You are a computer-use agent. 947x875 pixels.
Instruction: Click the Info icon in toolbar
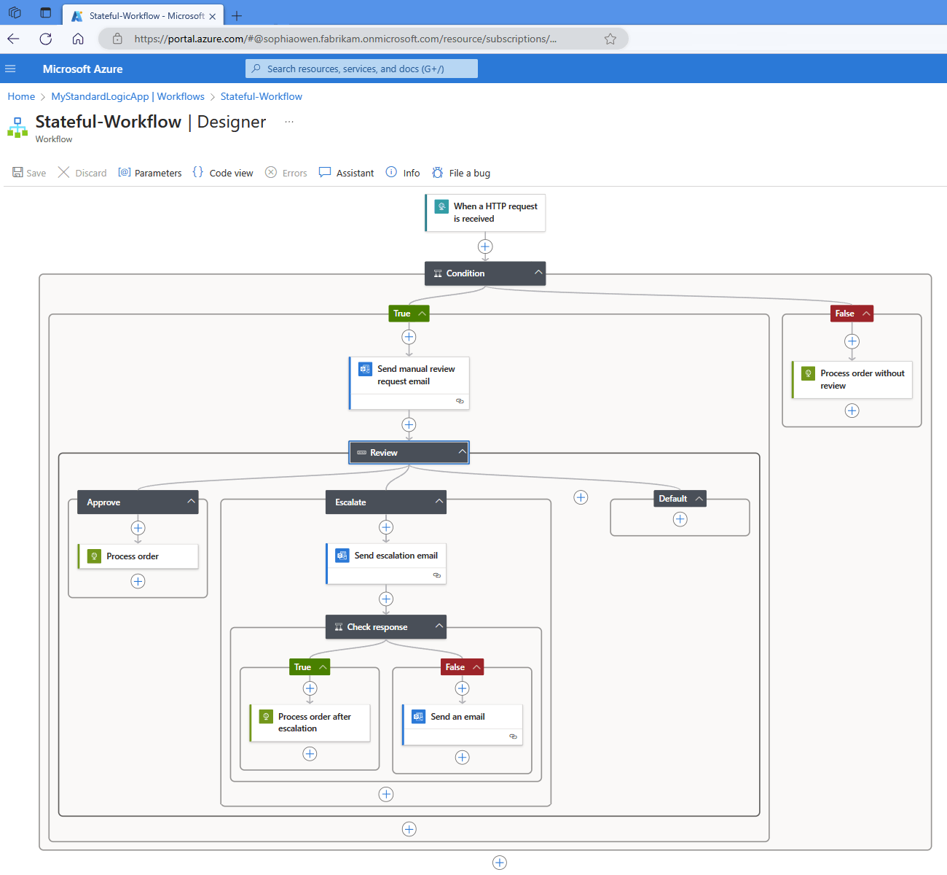391,172
